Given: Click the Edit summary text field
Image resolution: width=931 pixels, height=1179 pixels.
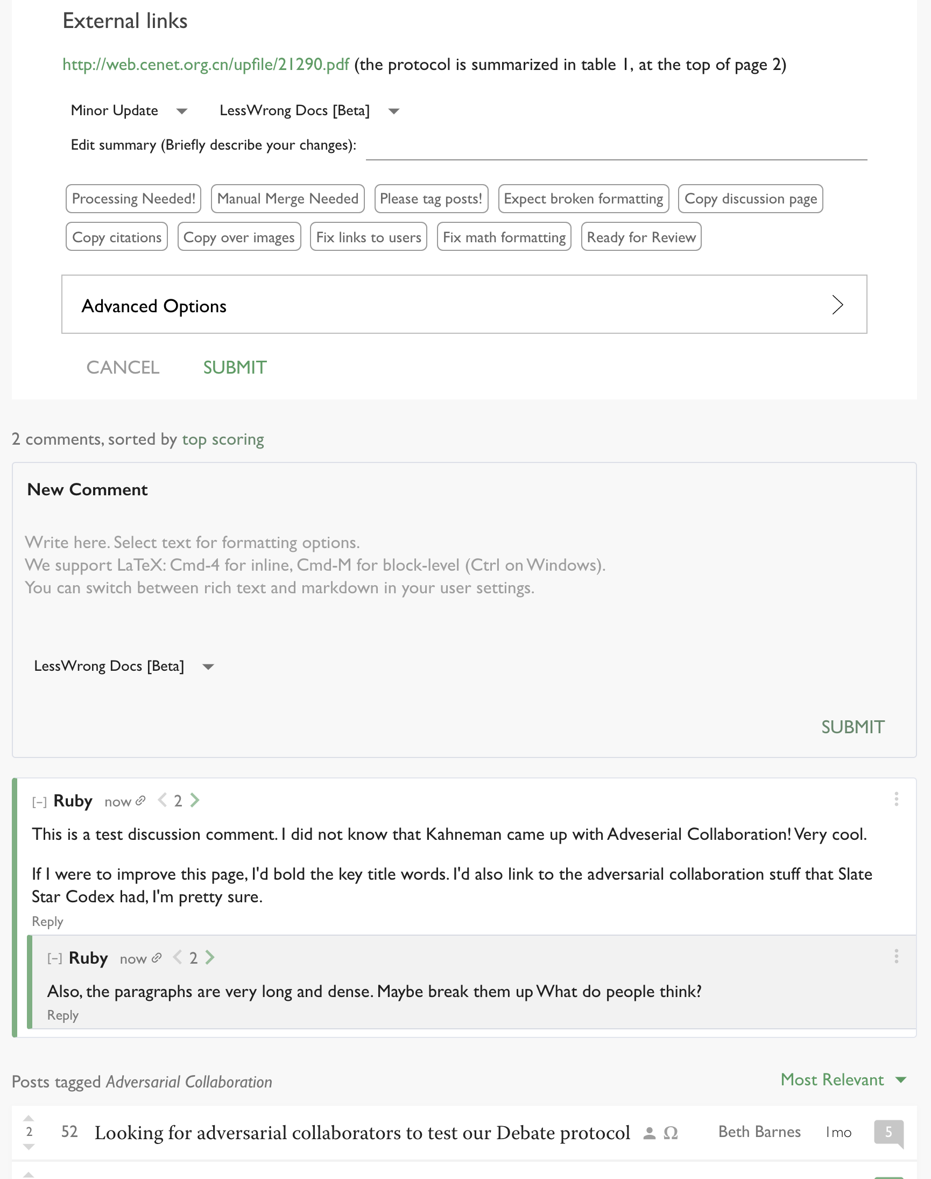Looking at the screenshot, I should [x=616, y=147].
